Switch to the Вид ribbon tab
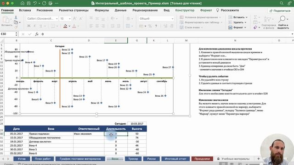 click(x=166, y=10)
